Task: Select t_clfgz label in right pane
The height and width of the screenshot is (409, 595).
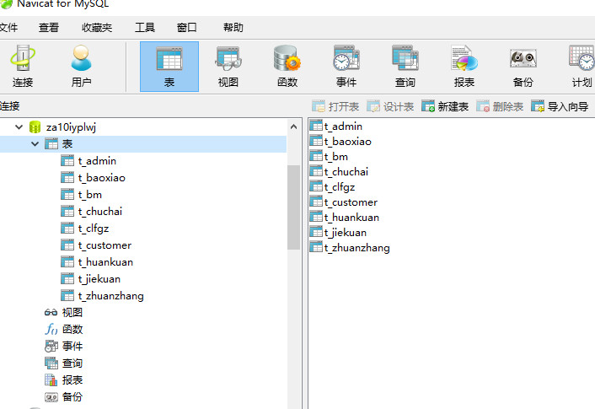Action: (x=340, y=187)
